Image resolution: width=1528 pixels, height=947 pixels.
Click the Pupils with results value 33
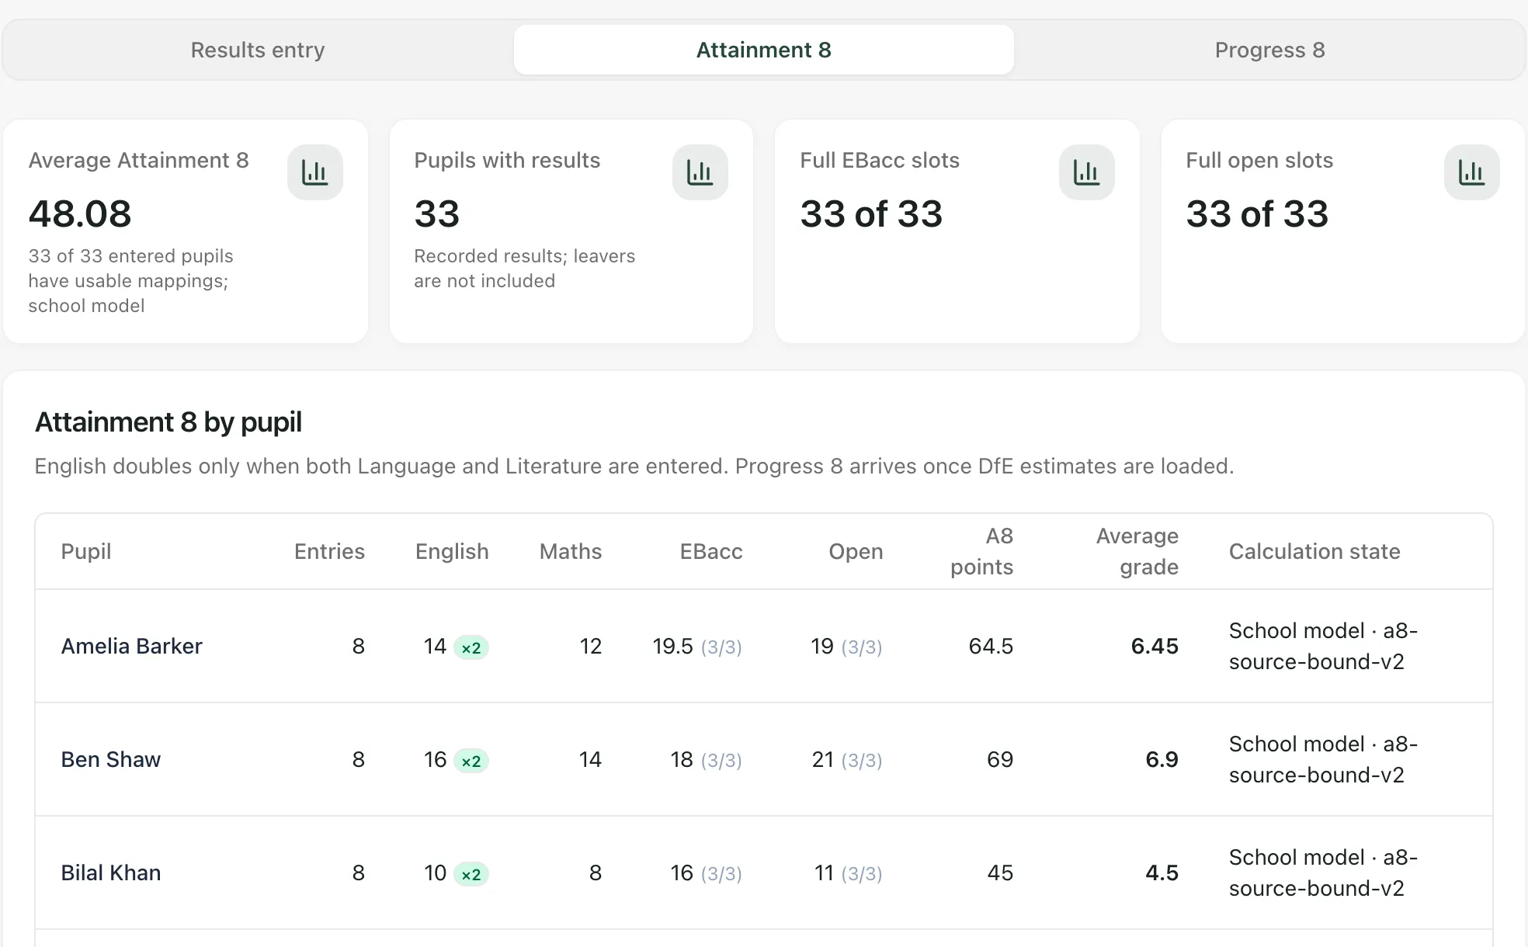pyautogui.click(x=437, y=214)
